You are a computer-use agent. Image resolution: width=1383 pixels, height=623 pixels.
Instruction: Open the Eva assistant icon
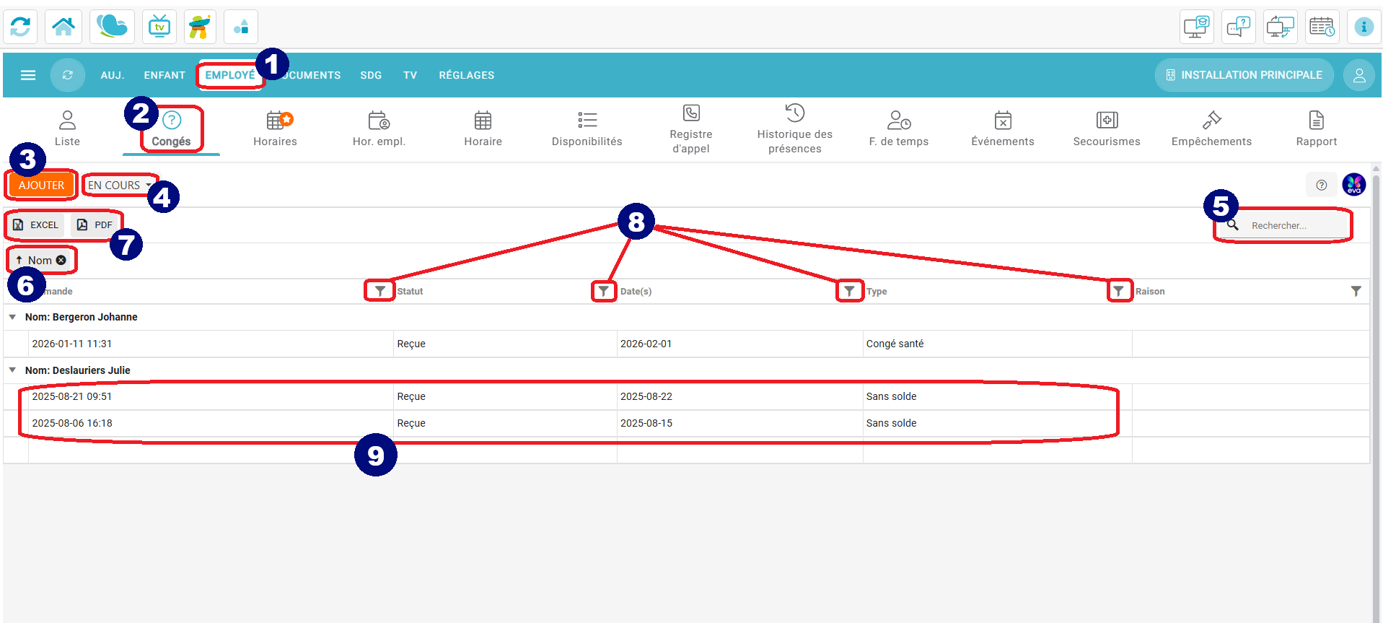click(x=1353, y=185)
